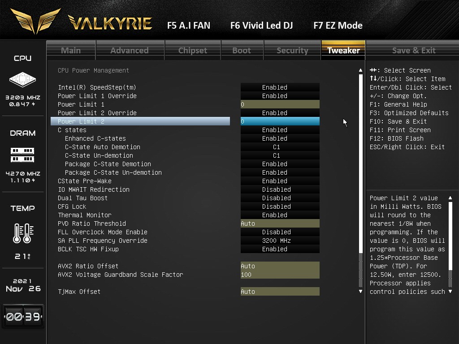Click the CPU chip icon in sidebar
Screen dimensions: 459x344
pos(22,79)
